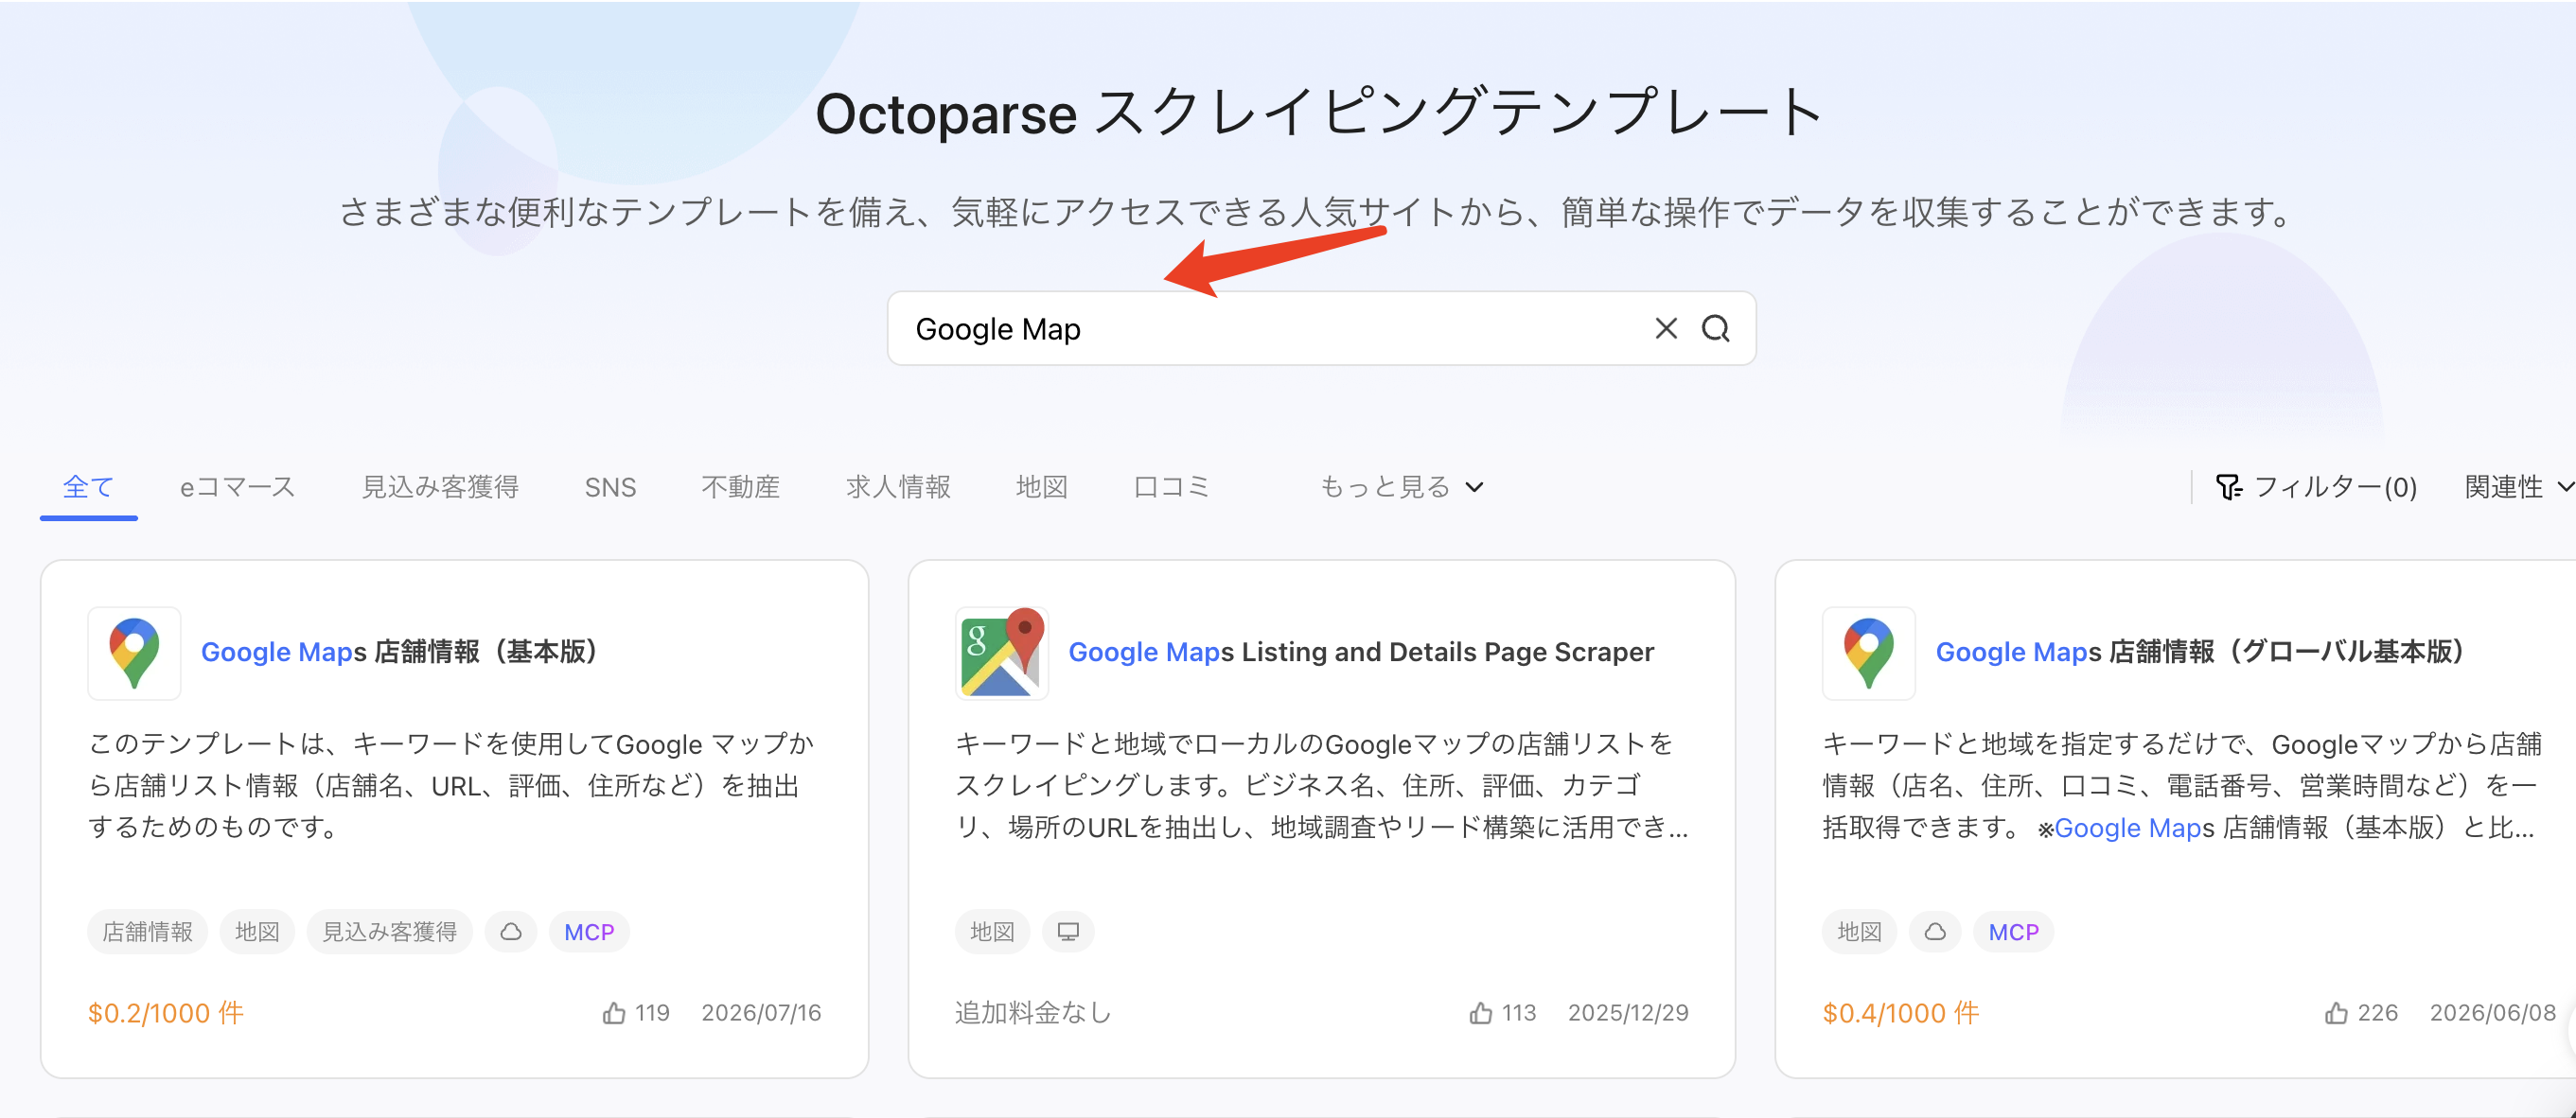Click the 見込み客獲得 tag on the first card
The height and width of the screenshot is (1118, 2576).
(389, 933)
